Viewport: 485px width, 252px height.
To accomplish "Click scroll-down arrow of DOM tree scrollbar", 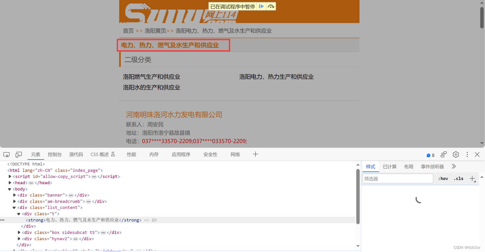I will [358, 246].
